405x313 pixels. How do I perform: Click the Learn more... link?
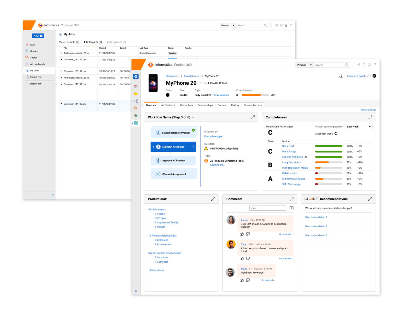coord(218,165)
